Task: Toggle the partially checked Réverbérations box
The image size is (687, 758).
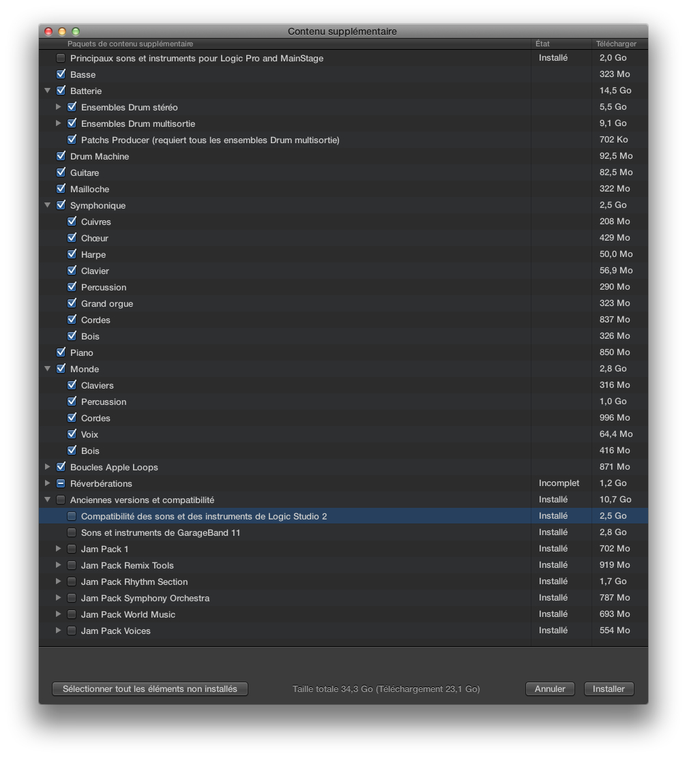Action: click(x=61, y=483)
